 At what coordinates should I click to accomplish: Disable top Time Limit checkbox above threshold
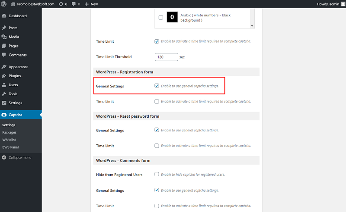coord(157,41)
